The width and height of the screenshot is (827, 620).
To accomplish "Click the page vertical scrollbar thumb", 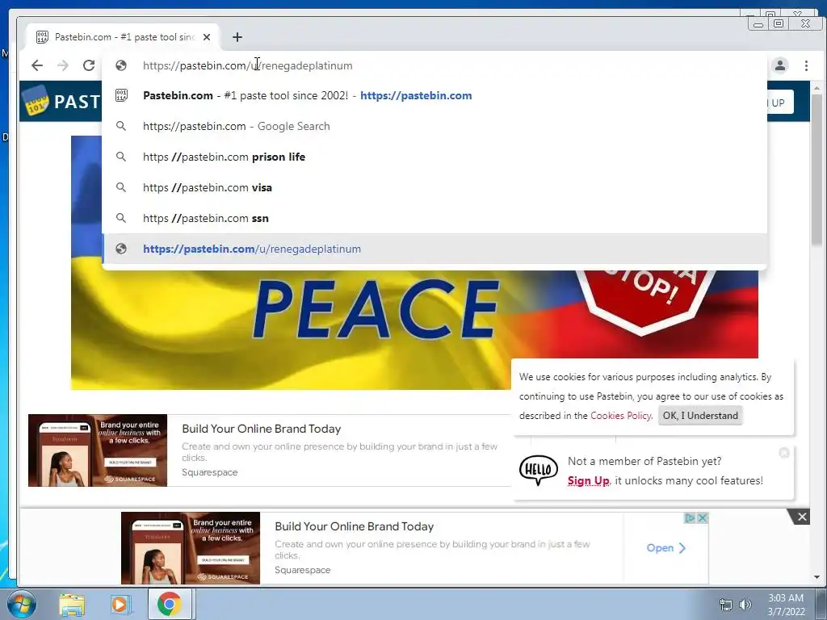I will click(x=817, y=169).
